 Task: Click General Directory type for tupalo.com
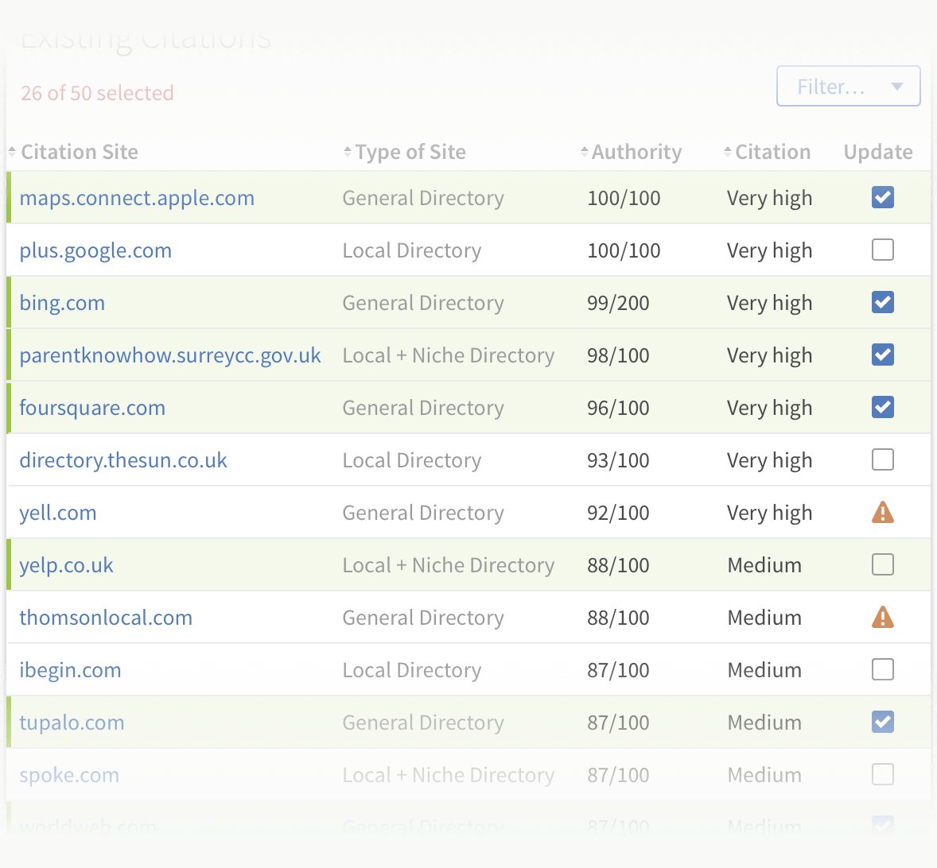coord(423,723)
